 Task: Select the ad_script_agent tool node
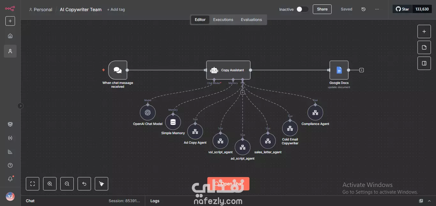[243, 147]
